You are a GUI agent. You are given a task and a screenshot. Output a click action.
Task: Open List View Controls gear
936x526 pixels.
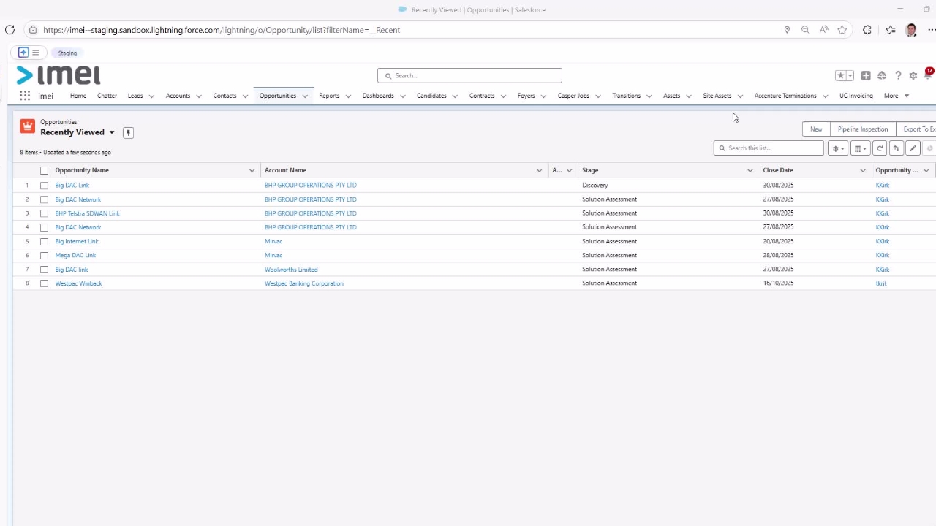pos(838,148)
